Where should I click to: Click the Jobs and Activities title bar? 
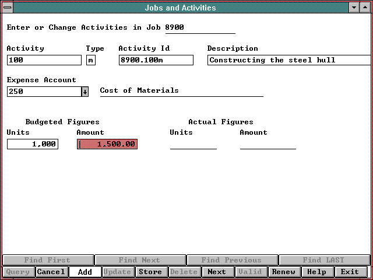tap(181, 8)
